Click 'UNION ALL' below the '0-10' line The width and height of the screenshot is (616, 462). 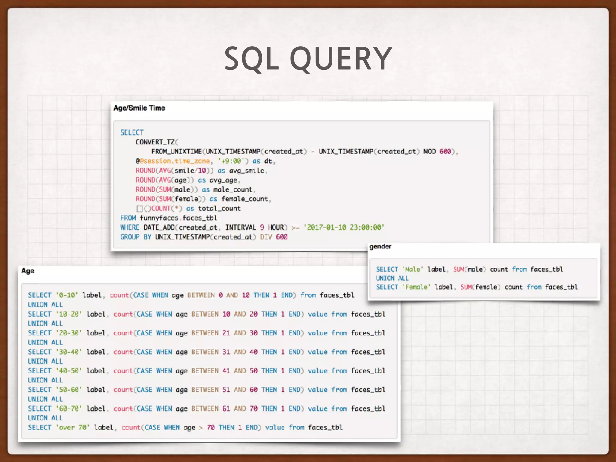tap(45, 305)
